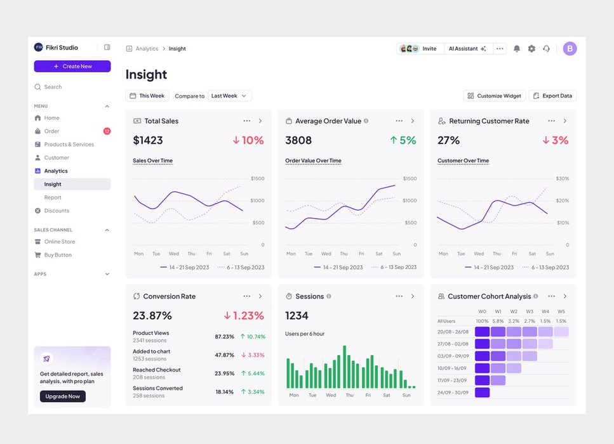Open Order menu item
The image size is (614, 444).
tap(72, 131)
